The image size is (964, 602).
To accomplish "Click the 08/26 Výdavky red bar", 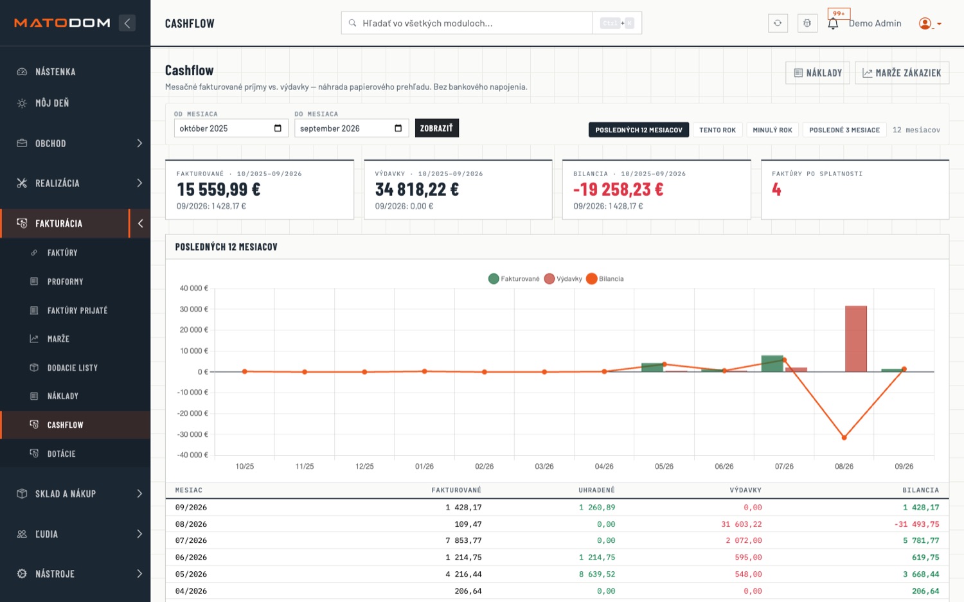I will point(855,339).
